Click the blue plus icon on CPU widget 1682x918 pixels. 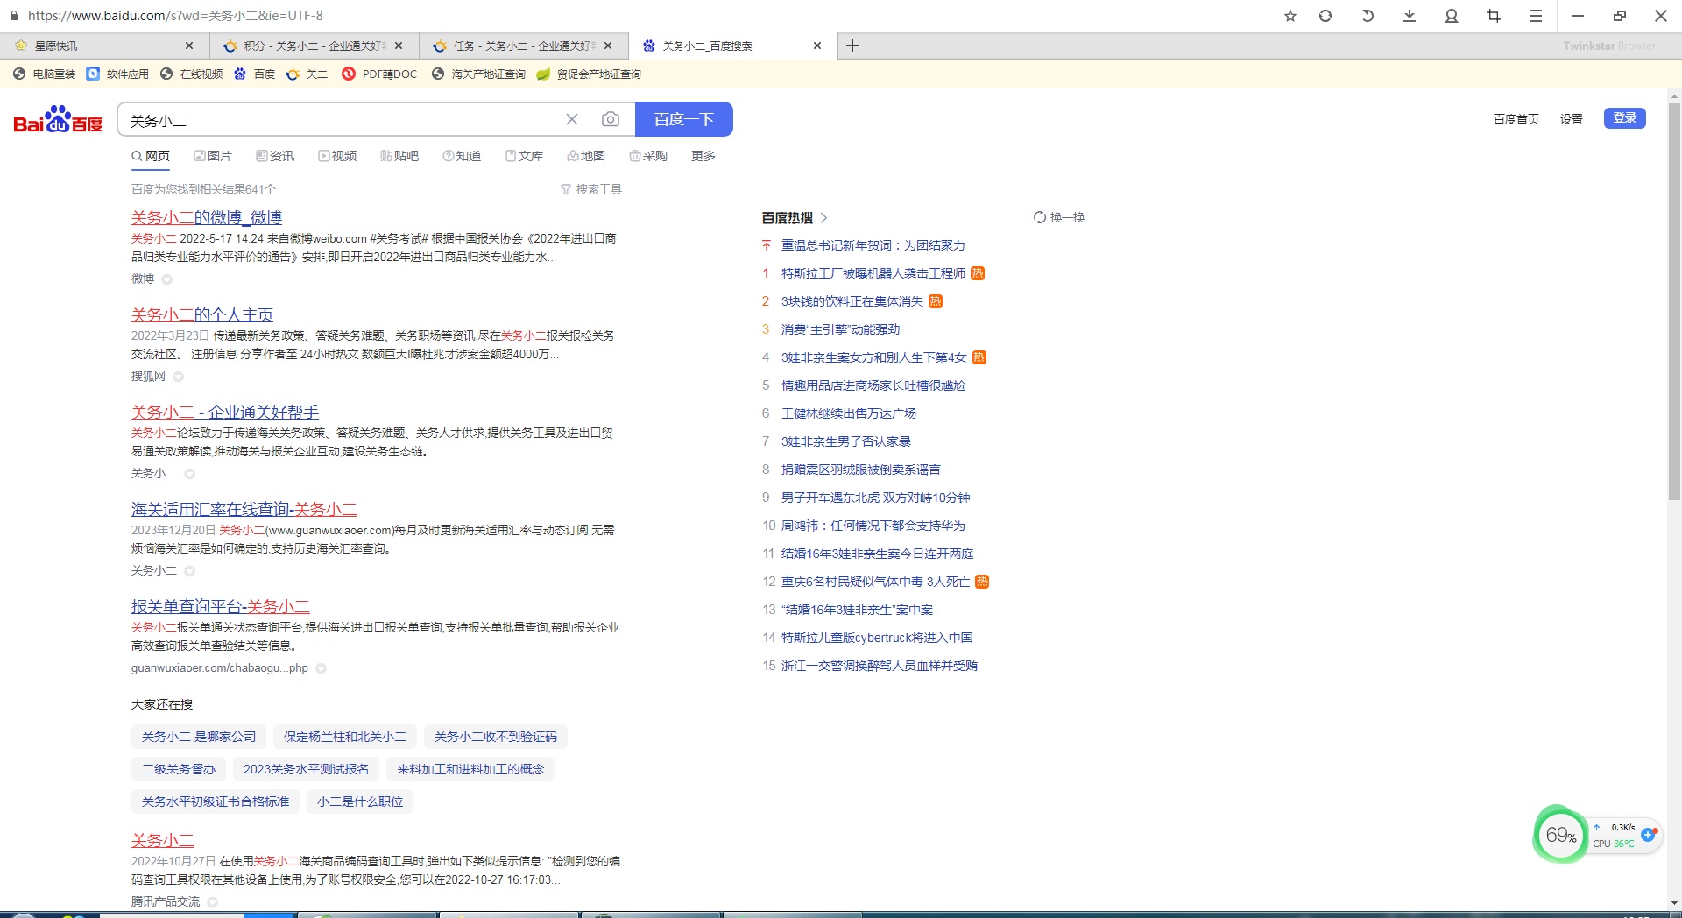[x=1648, y=834]
